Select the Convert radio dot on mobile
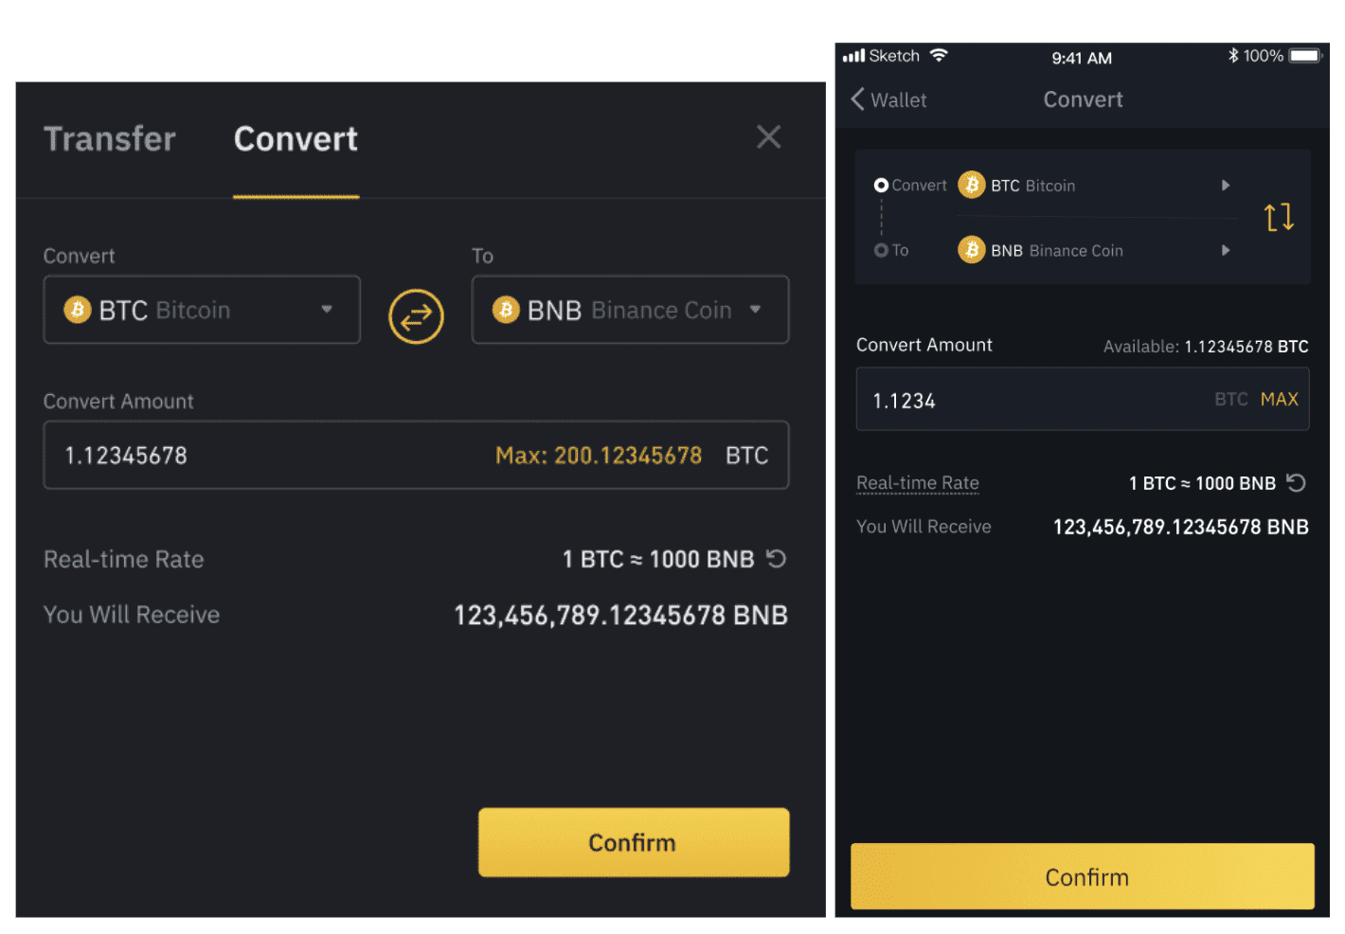Screen dimensions: 1345x934 click(x=881, y=186)
